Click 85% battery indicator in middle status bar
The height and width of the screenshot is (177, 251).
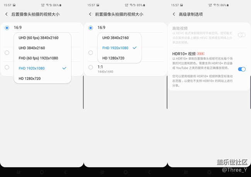(141, 5)
